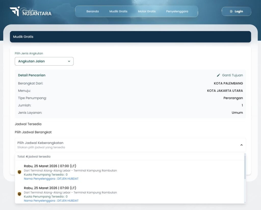The image size is (261, 210).
Task: Go to Beranda in the navigation bar
Action: (x=93, y=11)
